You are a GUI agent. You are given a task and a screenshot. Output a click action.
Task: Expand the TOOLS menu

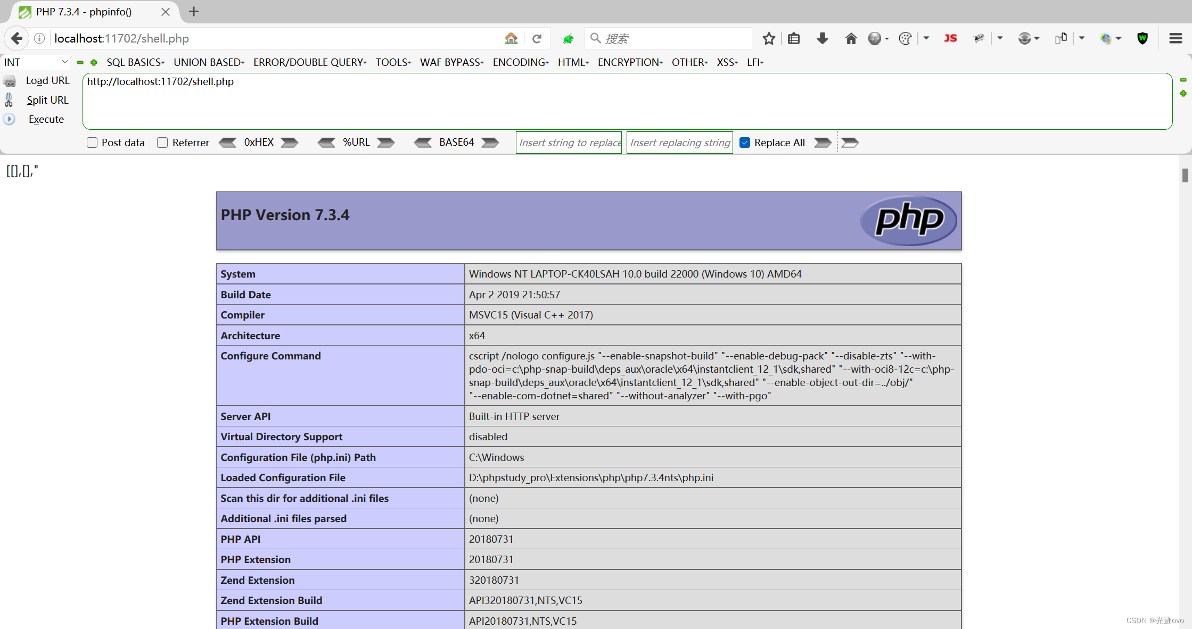click(393, 62)
